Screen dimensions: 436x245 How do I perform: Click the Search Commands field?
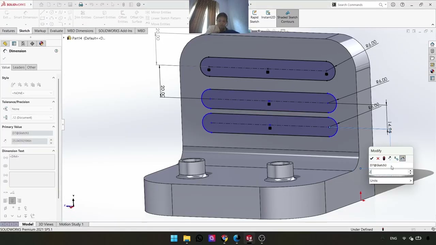pos(357,5)
